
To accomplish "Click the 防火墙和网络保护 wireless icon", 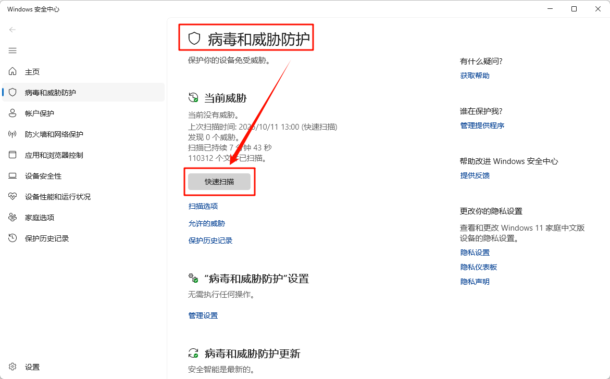I will pyautogui.click(x=13, y=134).
